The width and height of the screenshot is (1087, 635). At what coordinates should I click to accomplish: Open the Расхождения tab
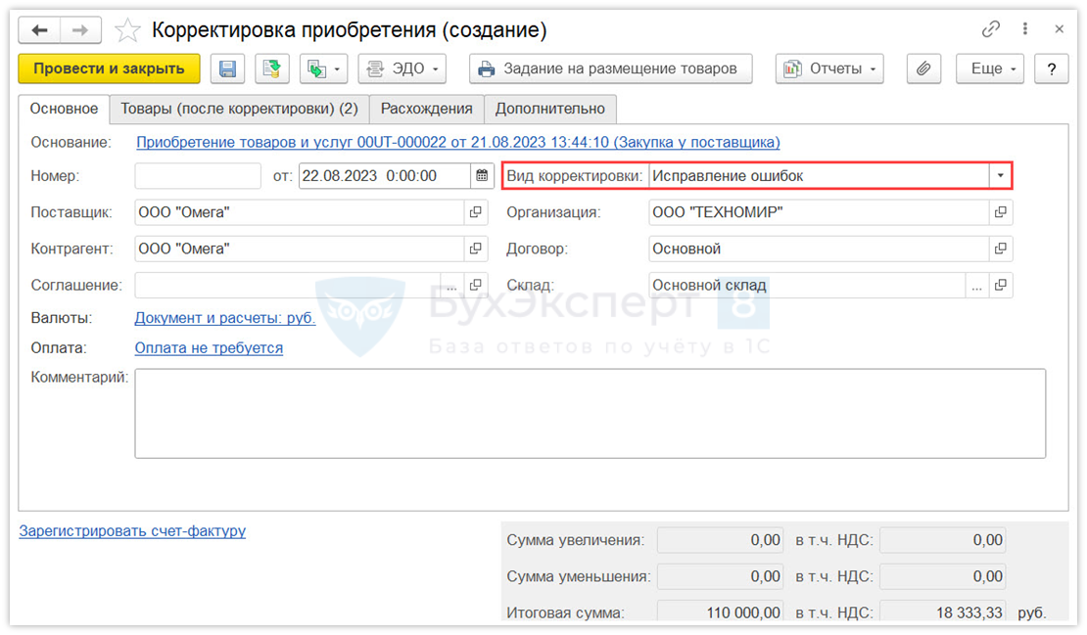tap(426, 109)
